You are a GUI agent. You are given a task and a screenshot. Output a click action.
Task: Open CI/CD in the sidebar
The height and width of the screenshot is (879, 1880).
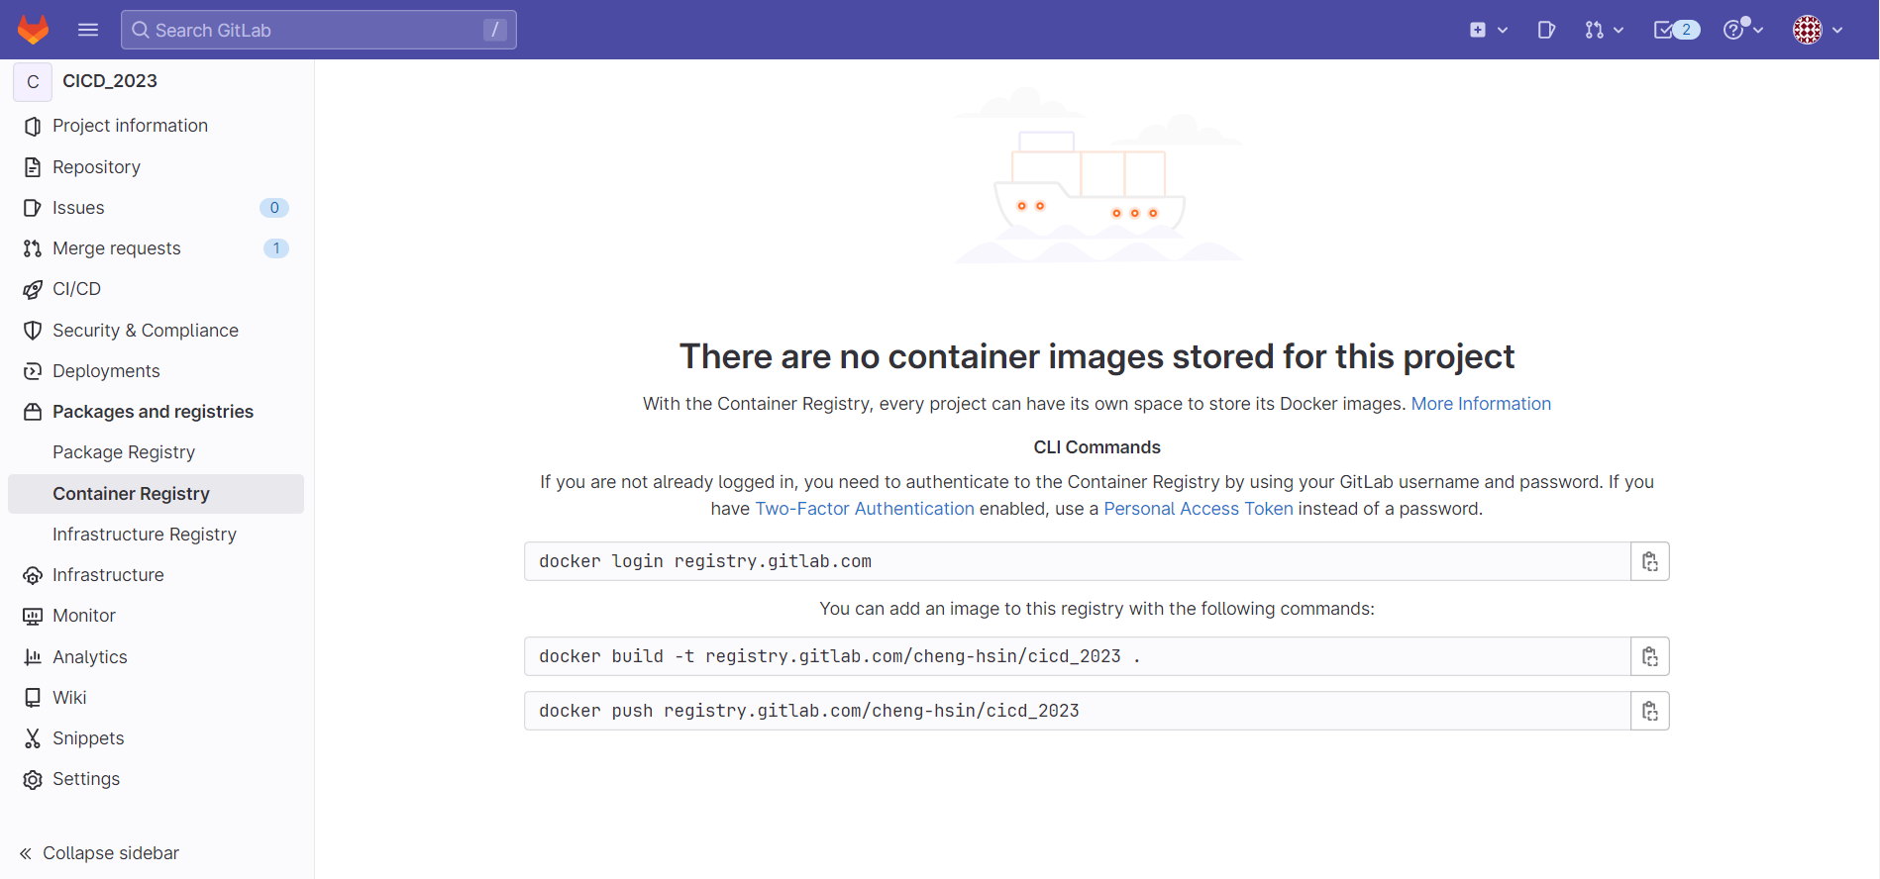point(76,289)
